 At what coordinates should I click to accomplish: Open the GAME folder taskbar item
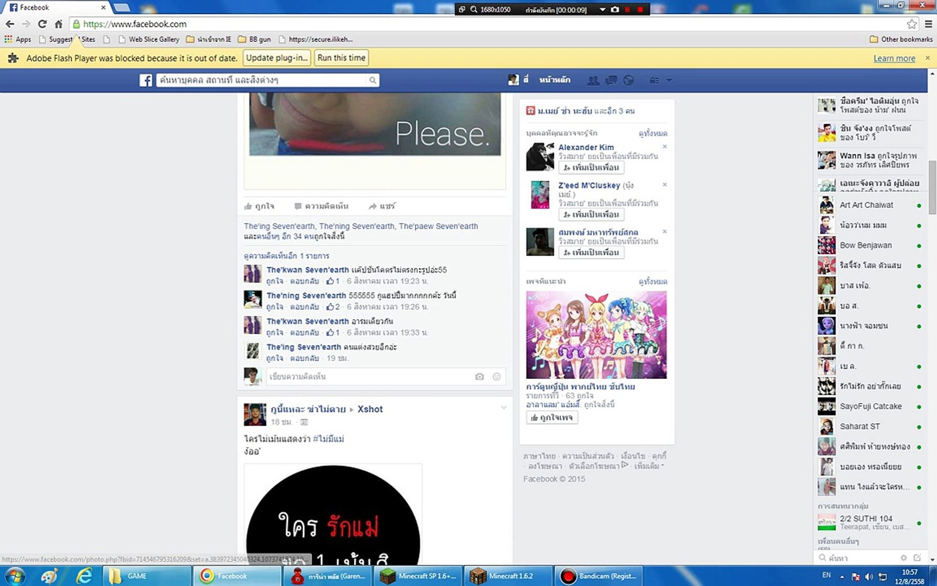point(146,576)
